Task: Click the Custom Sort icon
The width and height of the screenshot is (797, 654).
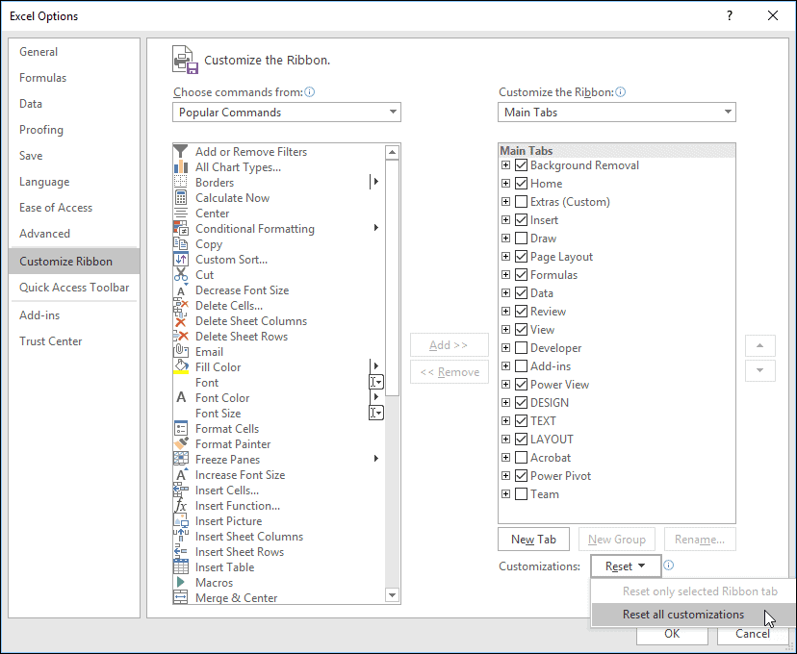Action: [x=180, y=260]
